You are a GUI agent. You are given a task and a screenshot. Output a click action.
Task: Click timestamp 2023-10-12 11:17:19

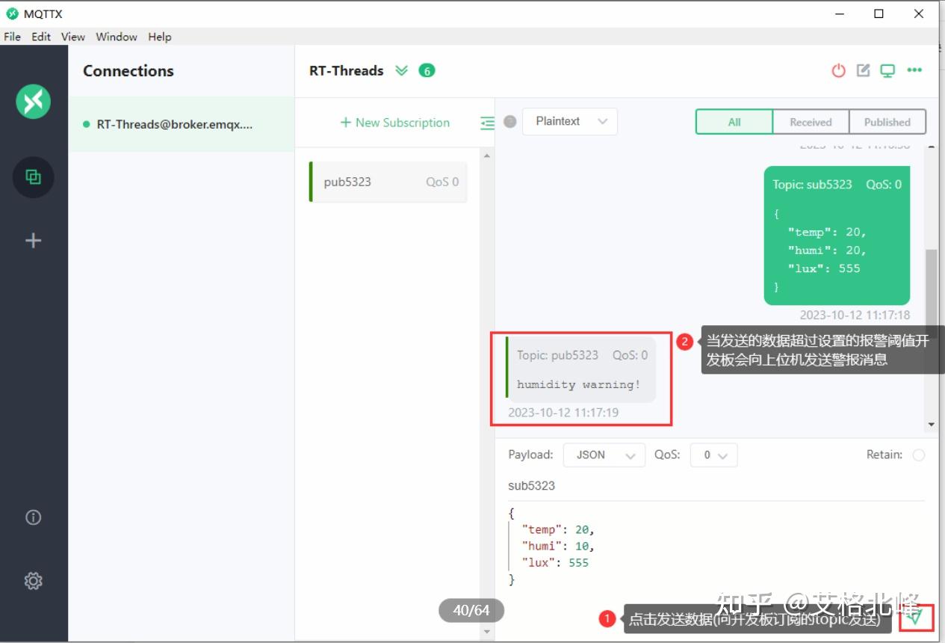tap(563, 413)
